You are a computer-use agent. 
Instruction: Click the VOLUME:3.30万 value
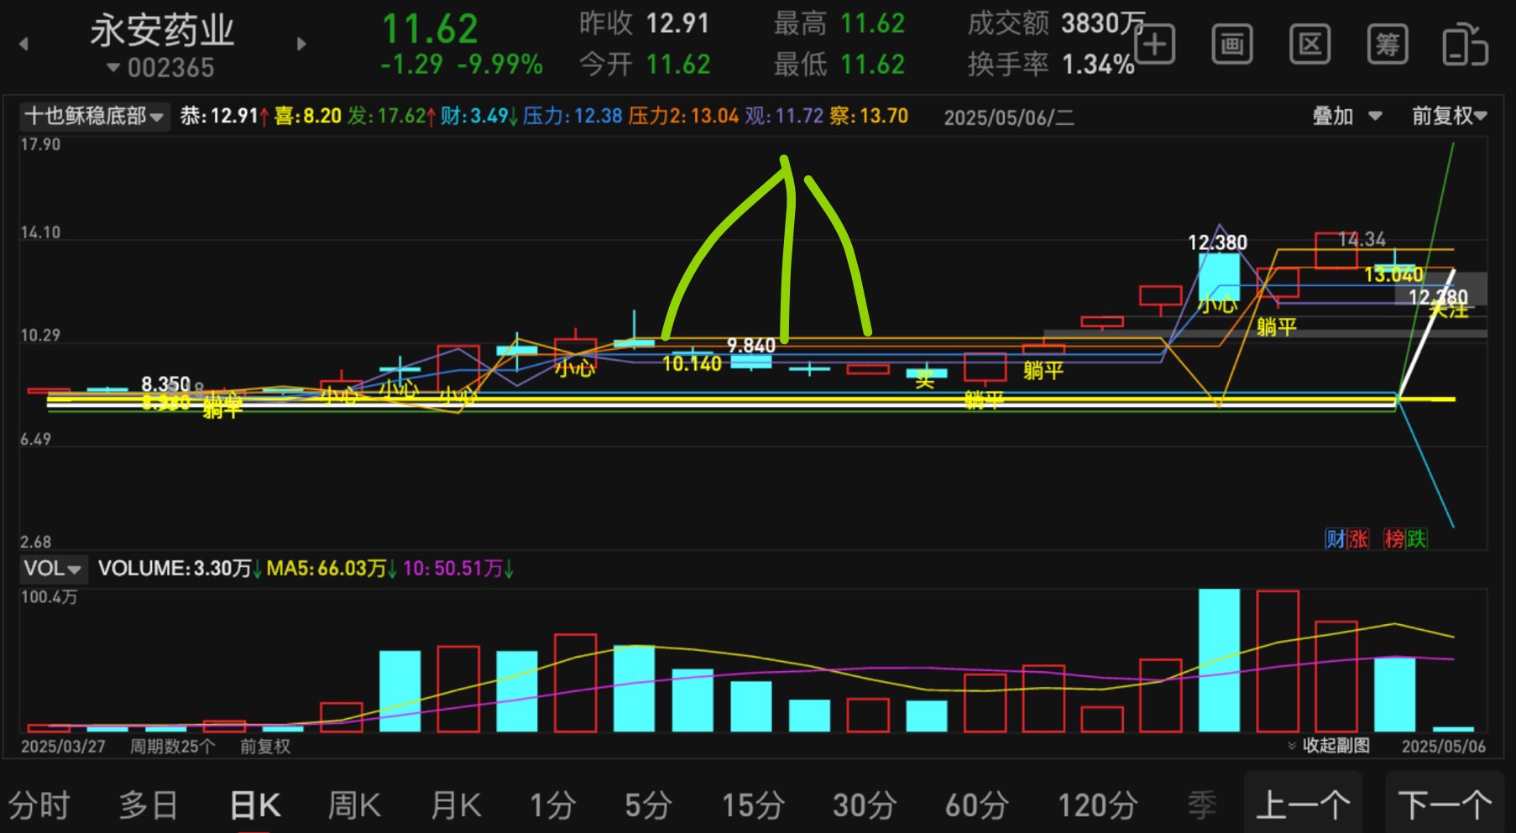tap(179, 569)
